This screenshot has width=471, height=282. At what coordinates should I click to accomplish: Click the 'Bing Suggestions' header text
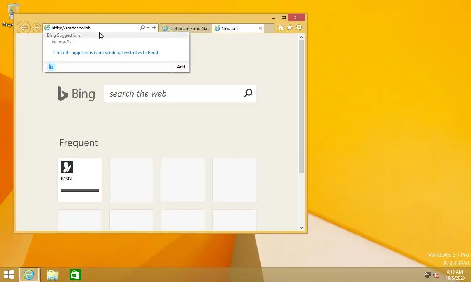64,35
